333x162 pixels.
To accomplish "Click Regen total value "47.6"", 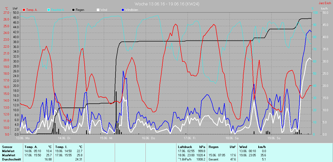I will 233,159.
